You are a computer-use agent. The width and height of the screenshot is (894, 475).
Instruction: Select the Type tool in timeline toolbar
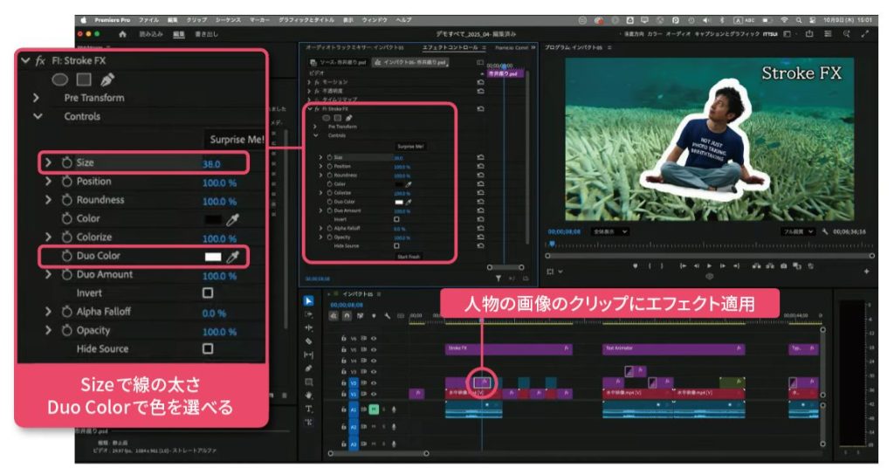(308, 409)
